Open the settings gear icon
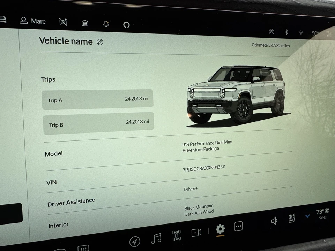335x251 pixels. coord(220,229)
